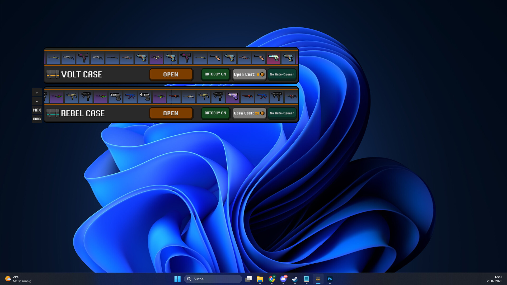Click the Suche search box in the taskbar
The image size is (507, 285).
pos(213,279)
